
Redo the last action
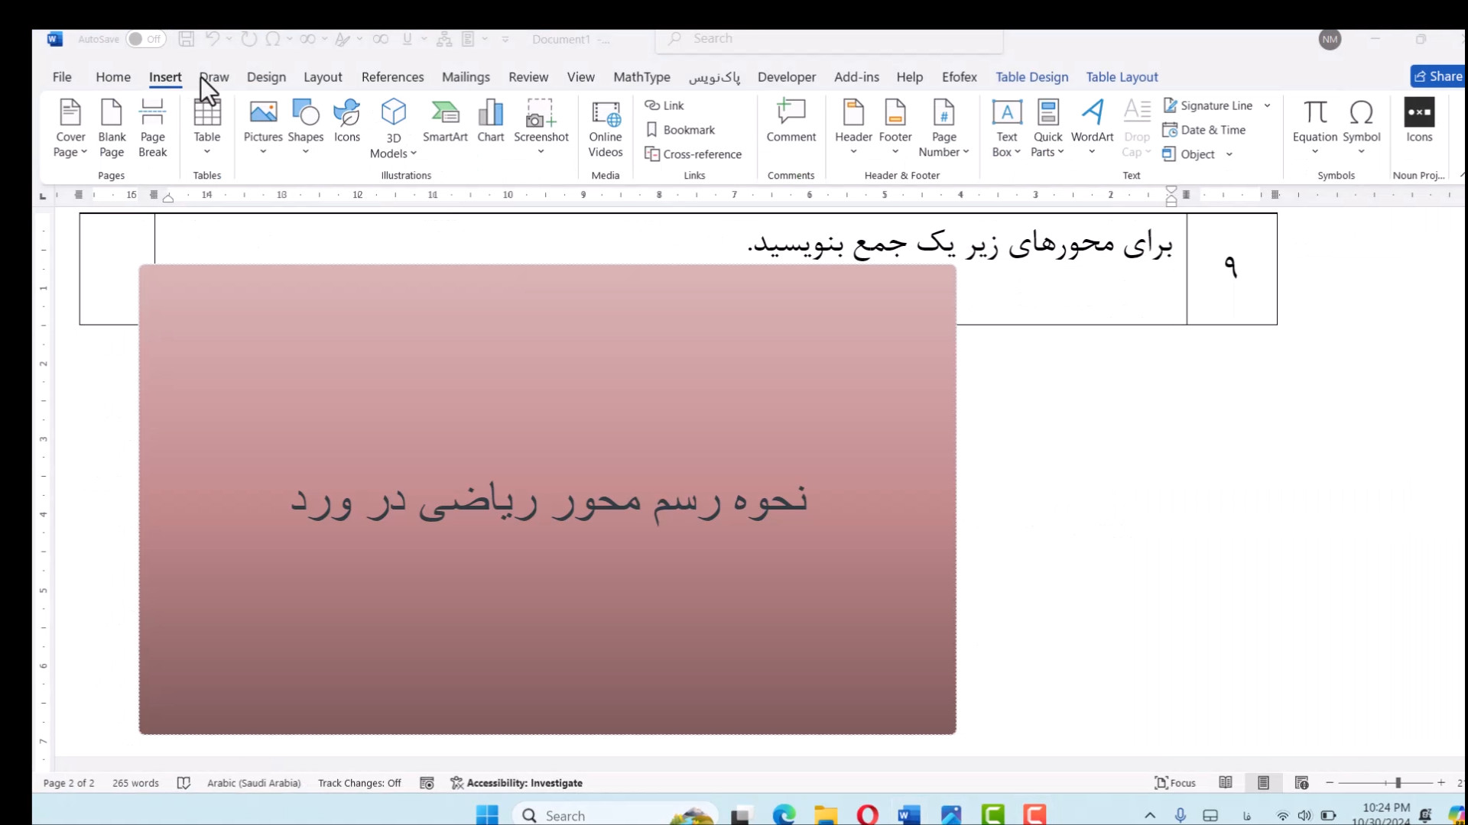pyautogui.click(x=248, y=39)
